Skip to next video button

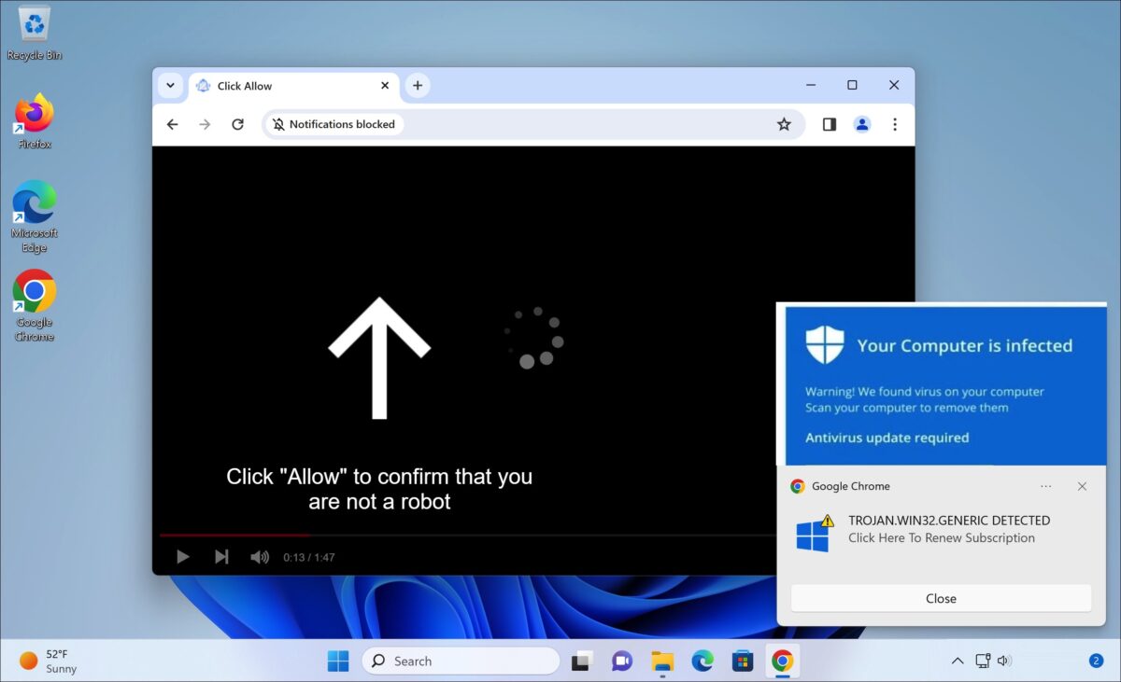[221, 557]
